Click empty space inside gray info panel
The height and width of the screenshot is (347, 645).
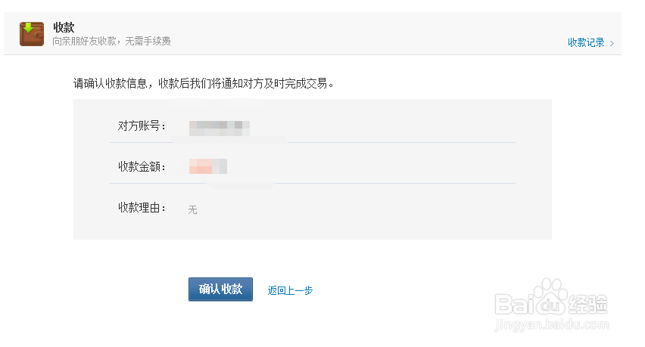tap(391, 209)
